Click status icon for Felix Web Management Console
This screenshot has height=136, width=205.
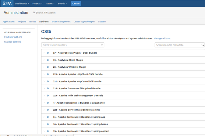coord(48,96)
